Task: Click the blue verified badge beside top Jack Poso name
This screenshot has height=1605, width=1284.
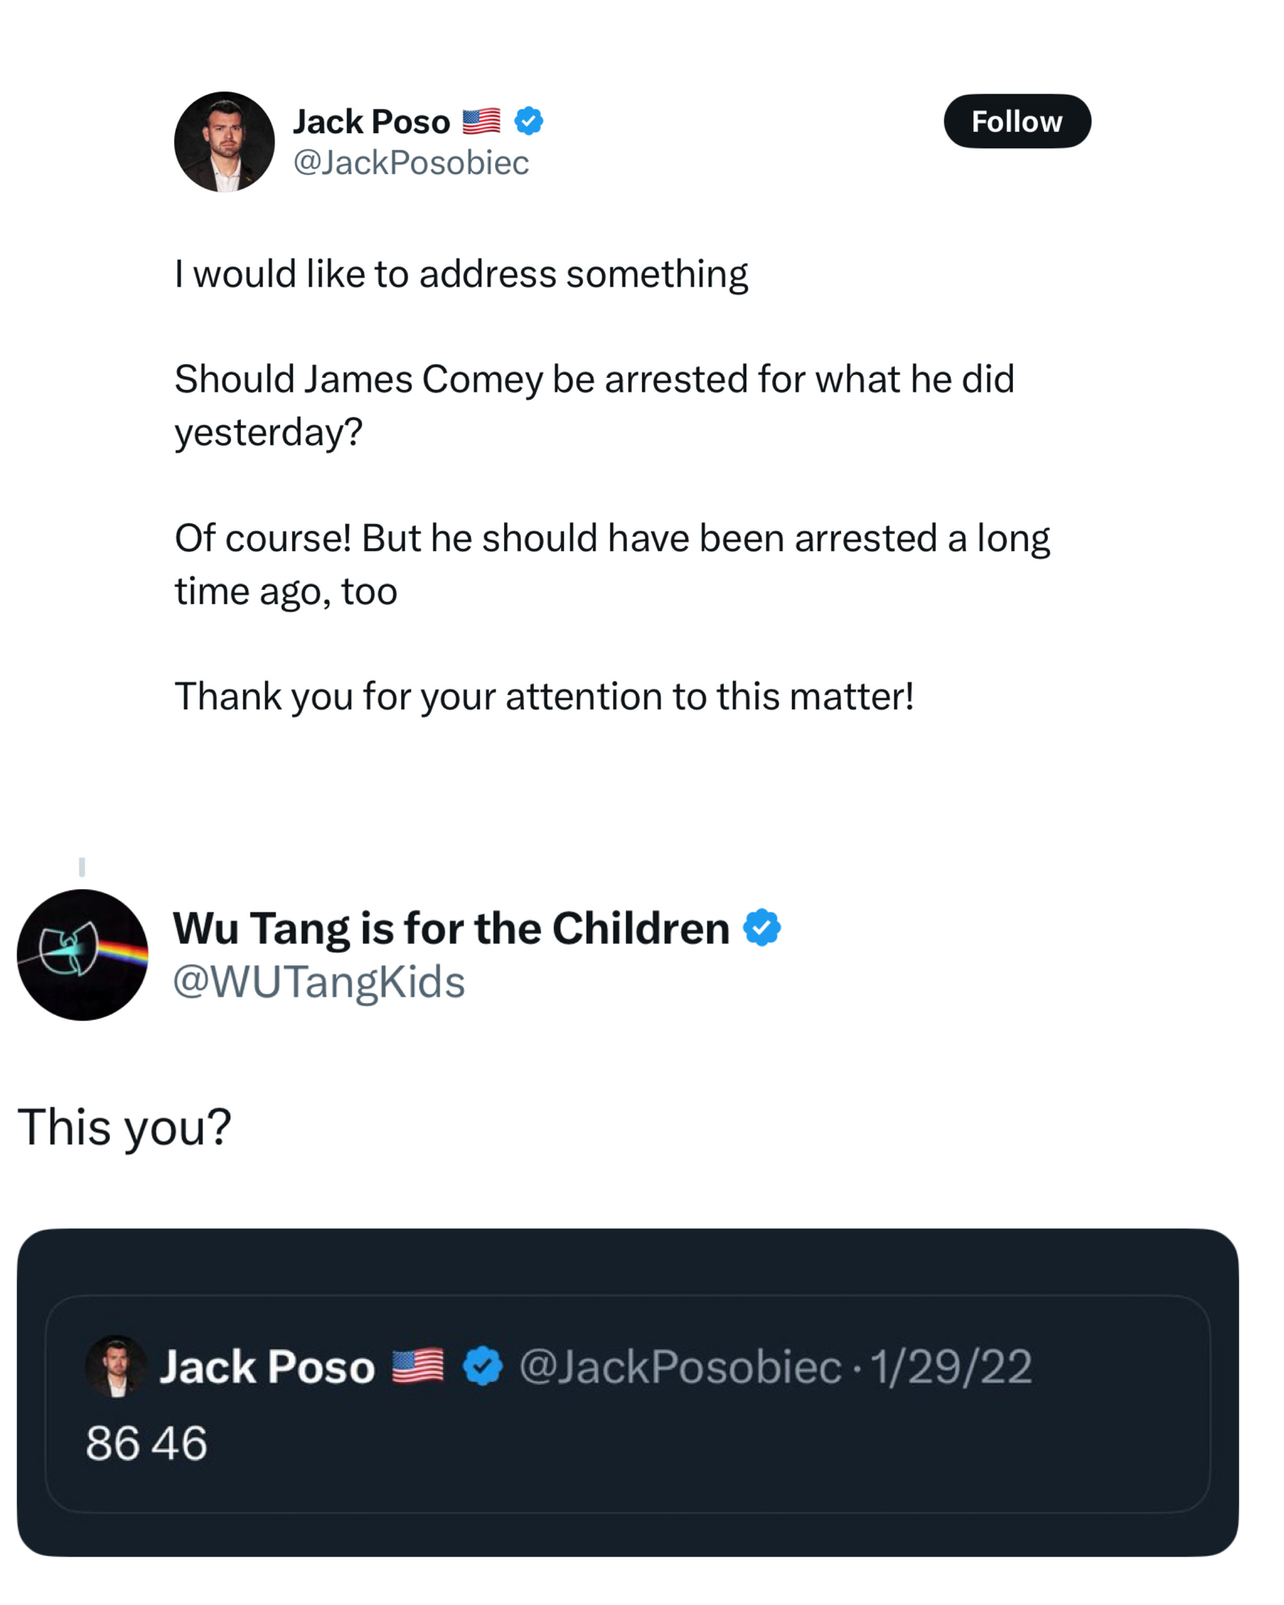Action: click(528, 121)
